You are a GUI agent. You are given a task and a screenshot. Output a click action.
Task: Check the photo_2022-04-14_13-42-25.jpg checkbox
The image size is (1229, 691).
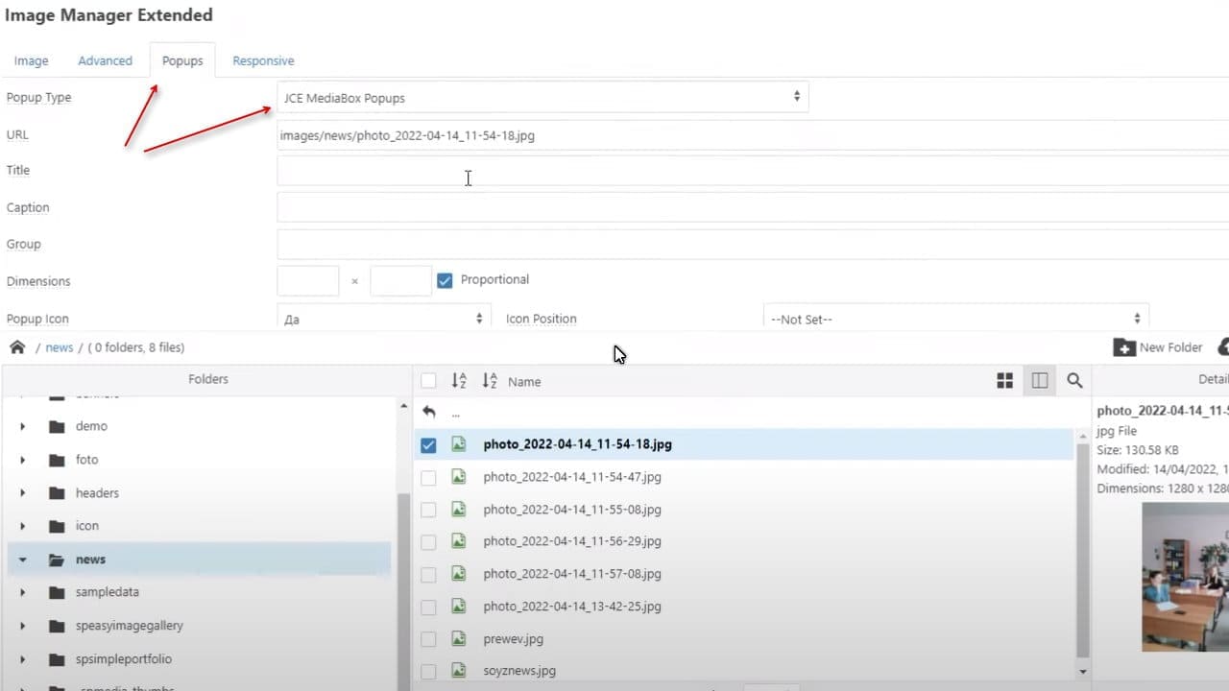coord(428,607)
